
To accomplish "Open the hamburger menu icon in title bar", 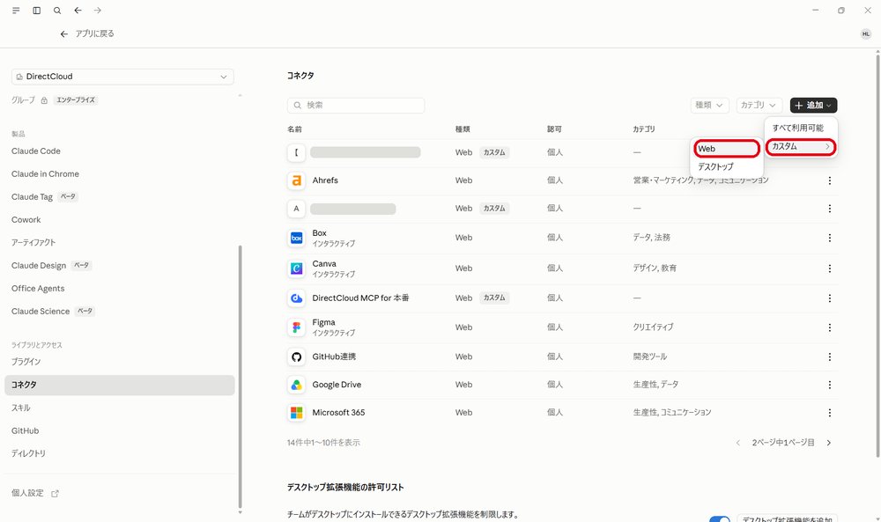I will click(16, 11).
